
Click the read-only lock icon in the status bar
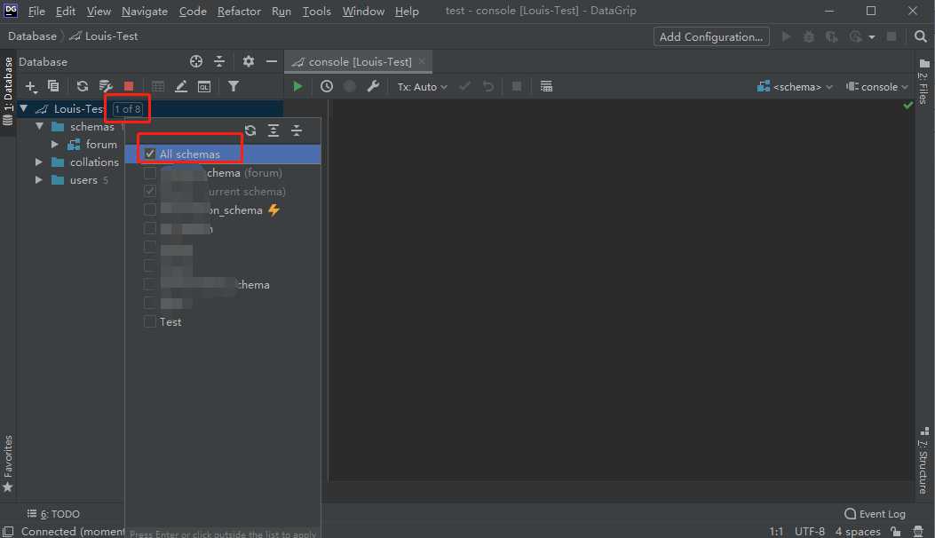tap(896, 531)
